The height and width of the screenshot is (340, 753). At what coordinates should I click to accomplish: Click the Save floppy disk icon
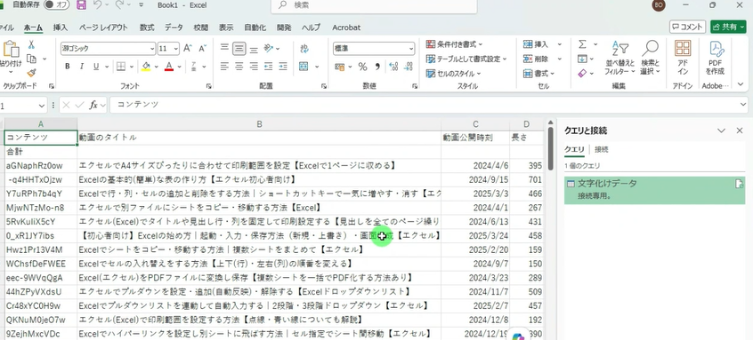click(82, 5)
